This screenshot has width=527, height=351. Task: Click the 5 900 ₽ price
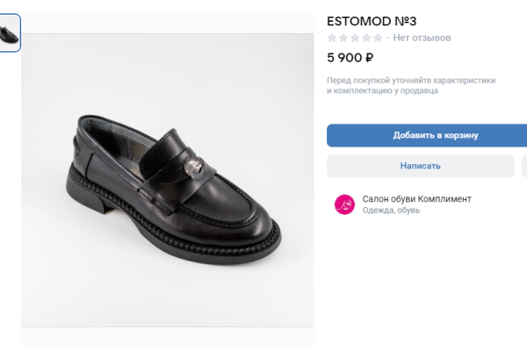[350, 58]
